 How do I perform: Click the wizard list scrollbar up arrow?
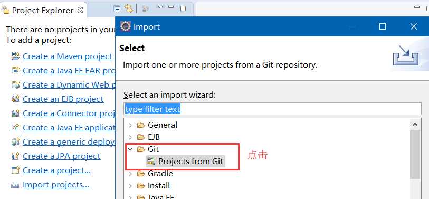(415, 125)
